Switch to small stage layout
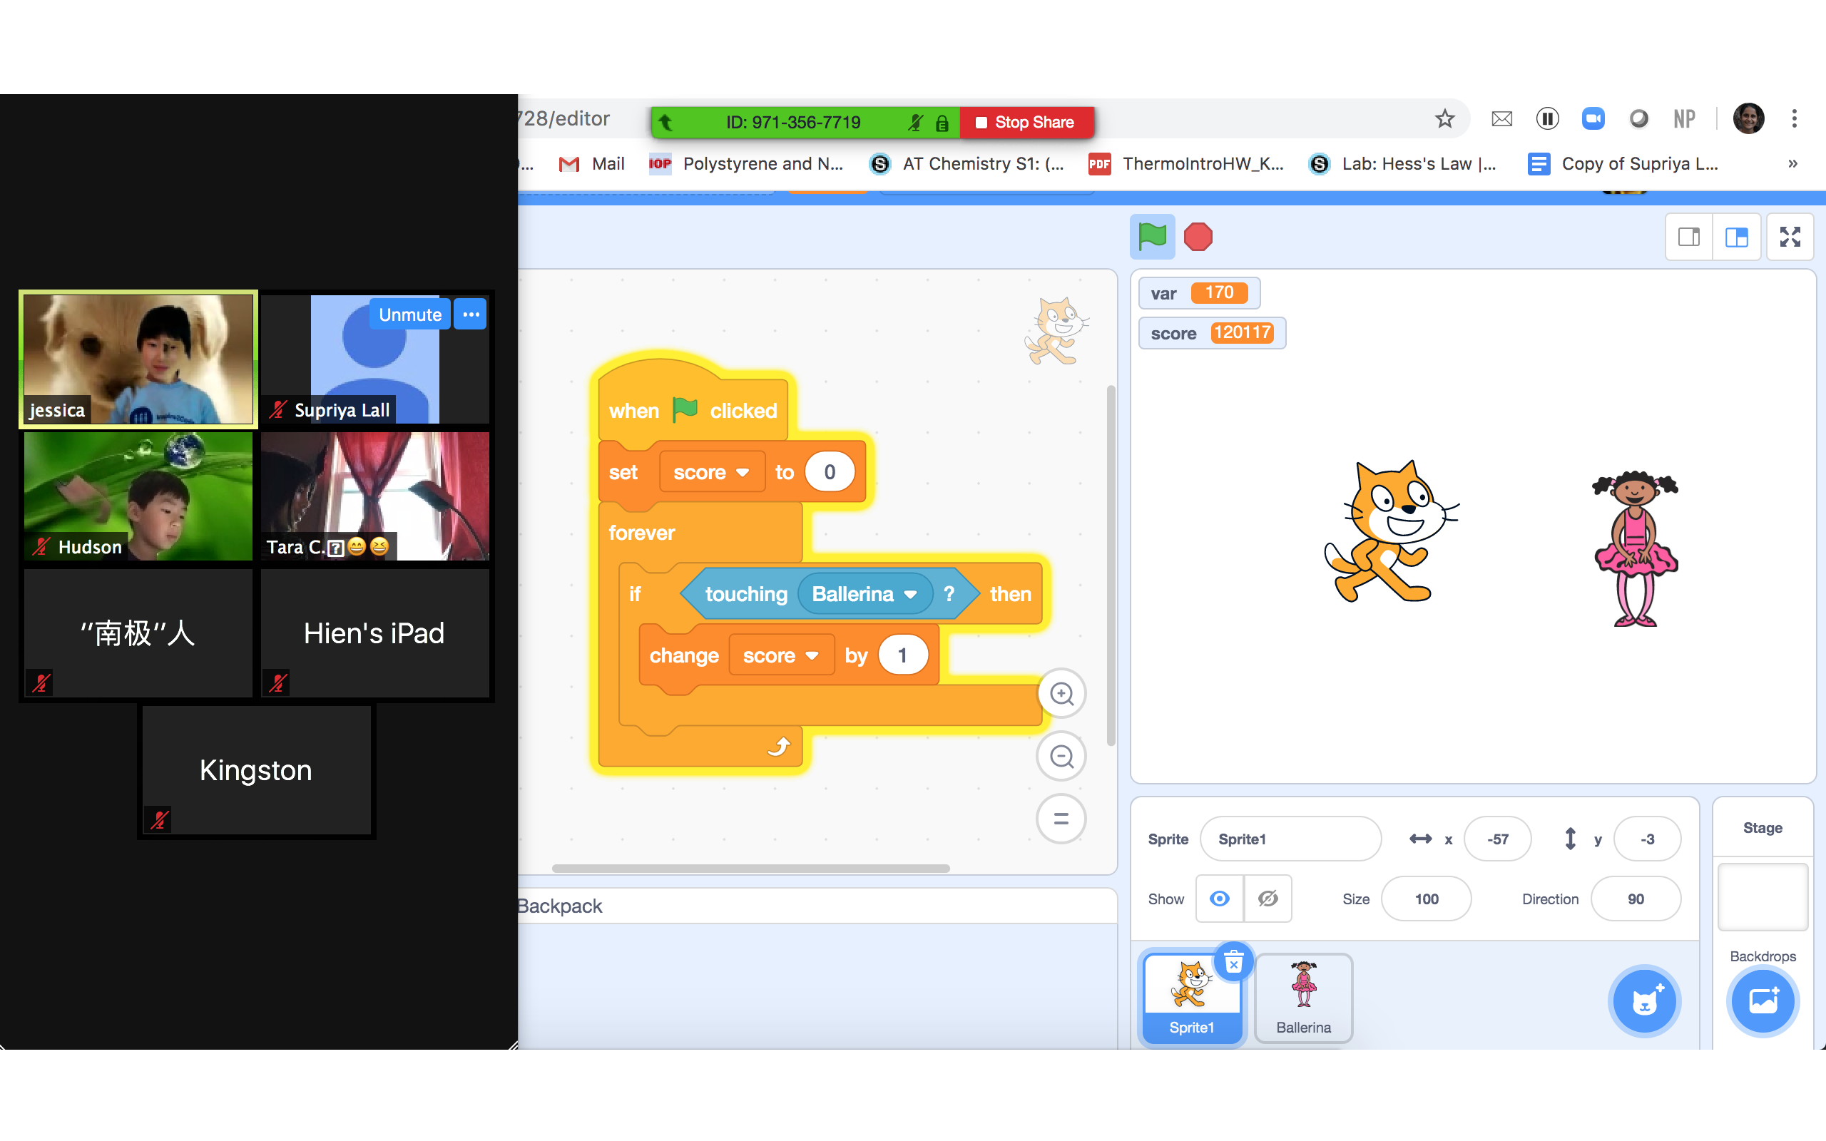The image size is (1826, 1141). [1688, 237]
